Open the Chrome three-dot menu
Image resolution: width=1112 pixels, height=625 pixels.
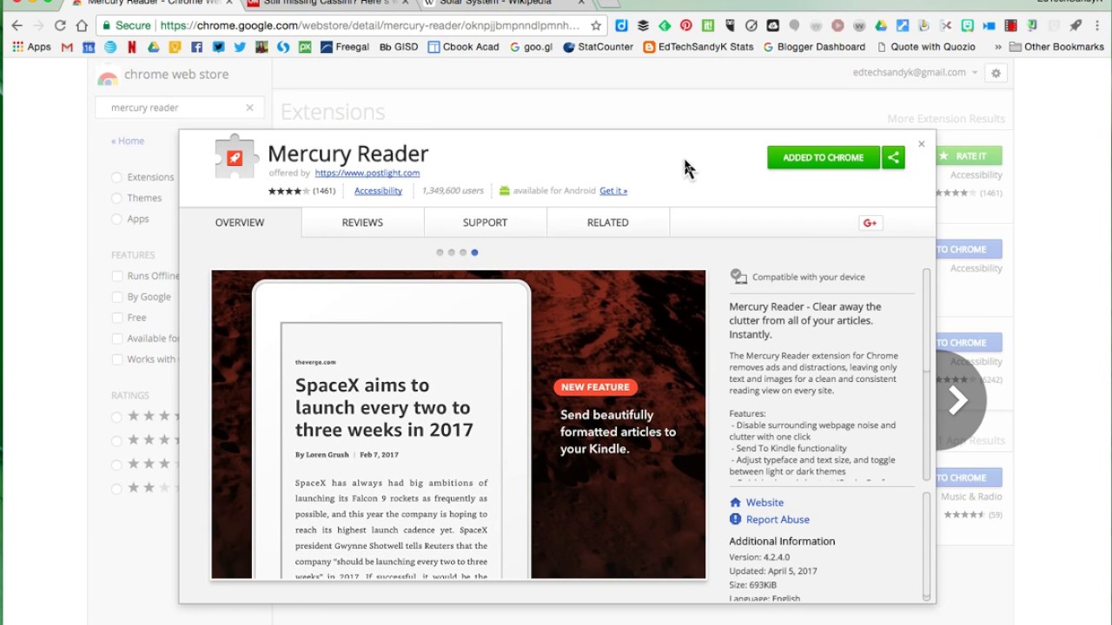(x=1097, y=26)
